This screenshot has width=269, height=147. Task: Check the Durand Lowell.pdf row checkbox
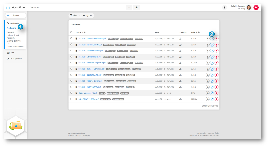71,44
